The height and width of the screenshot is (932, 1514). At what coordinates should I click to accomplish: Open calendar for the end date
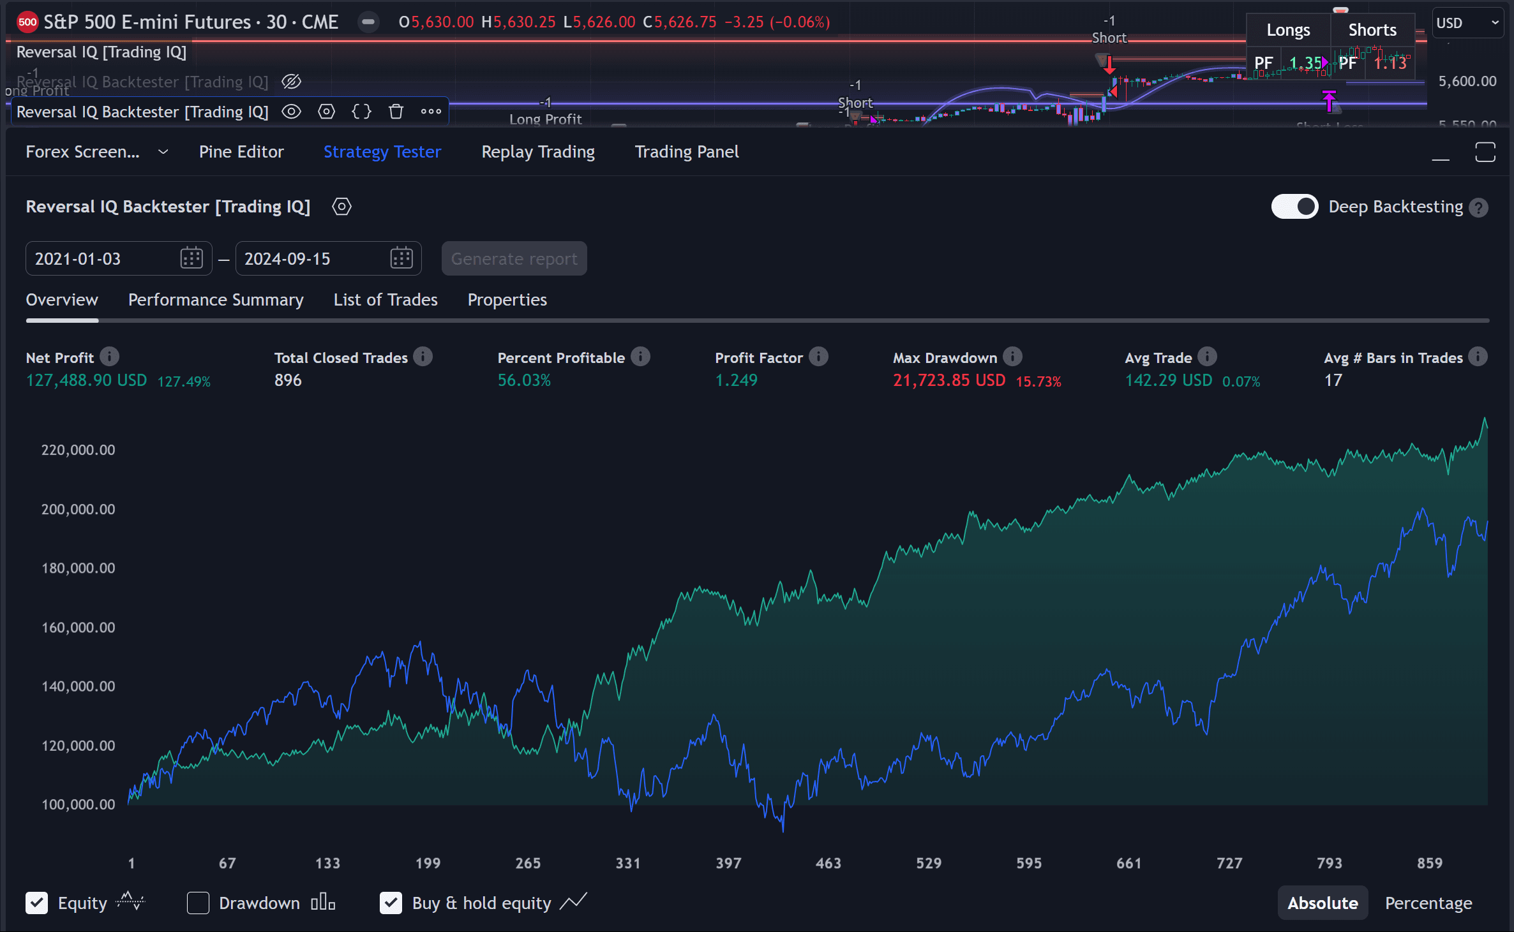tap(401, 258)
